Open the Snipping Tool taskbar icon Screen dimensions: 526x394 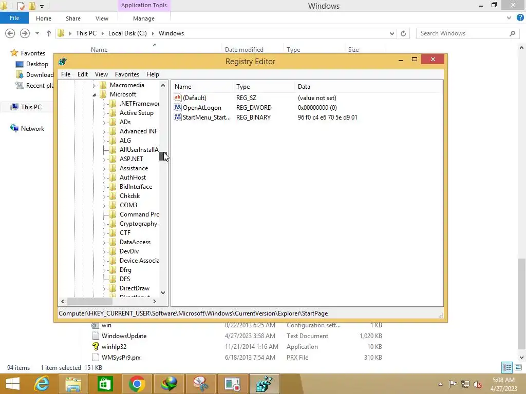click(201, 384)
